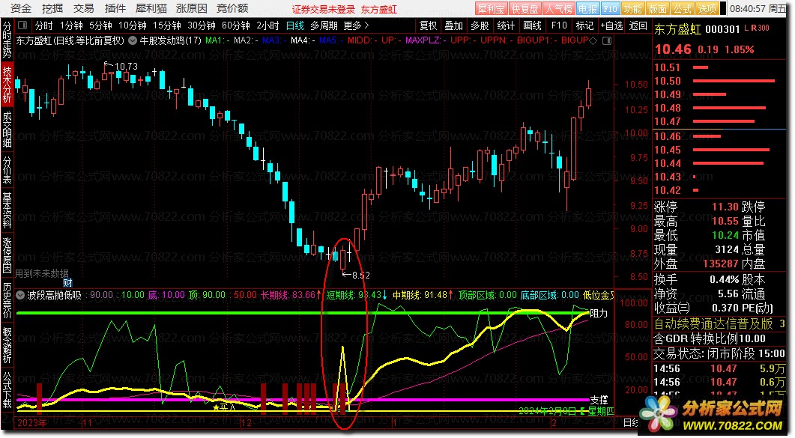Image resolution: width=795 pixels, height=438 pixels.
Task: Switch to 10分钟 period
Action: coord(133,25)
